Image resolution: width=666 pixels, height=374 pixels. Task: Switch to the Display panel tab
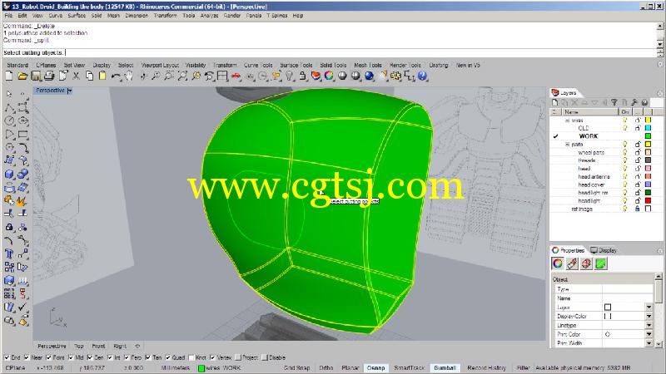click(604, 251)
